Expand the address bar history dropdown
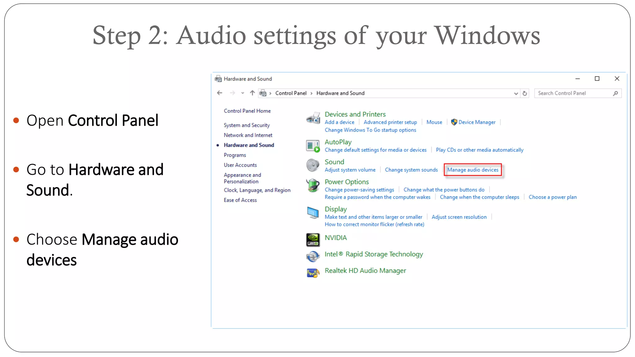Screen dimensions: 635x357 516,93
